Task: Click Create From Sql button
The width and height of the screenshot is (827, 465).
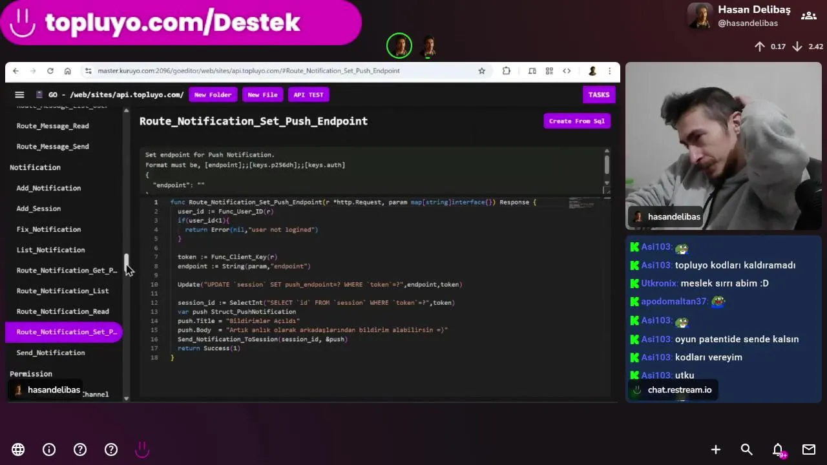Action: coord(577,121)
